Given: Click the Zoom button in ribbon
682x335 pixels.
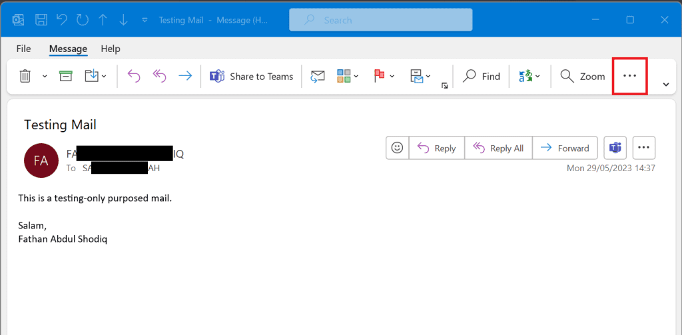Looking at the screenshot, I should [582, 76].
